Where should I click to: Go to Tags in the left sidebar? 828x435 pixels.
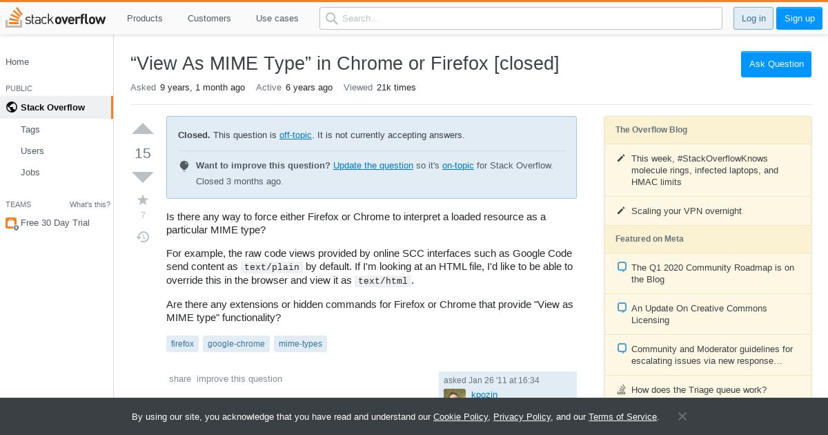click(30, 129)
